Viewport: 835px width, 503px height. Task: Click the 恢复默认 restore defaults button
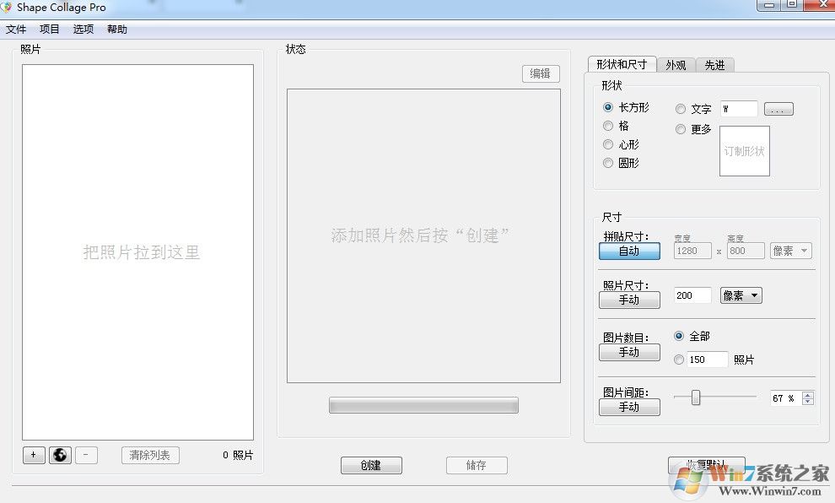click(x=707, y=465)
